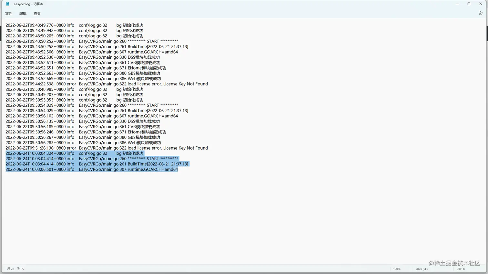Open the 编辑 menu
488x274 pixels.
tap(23, 14)
